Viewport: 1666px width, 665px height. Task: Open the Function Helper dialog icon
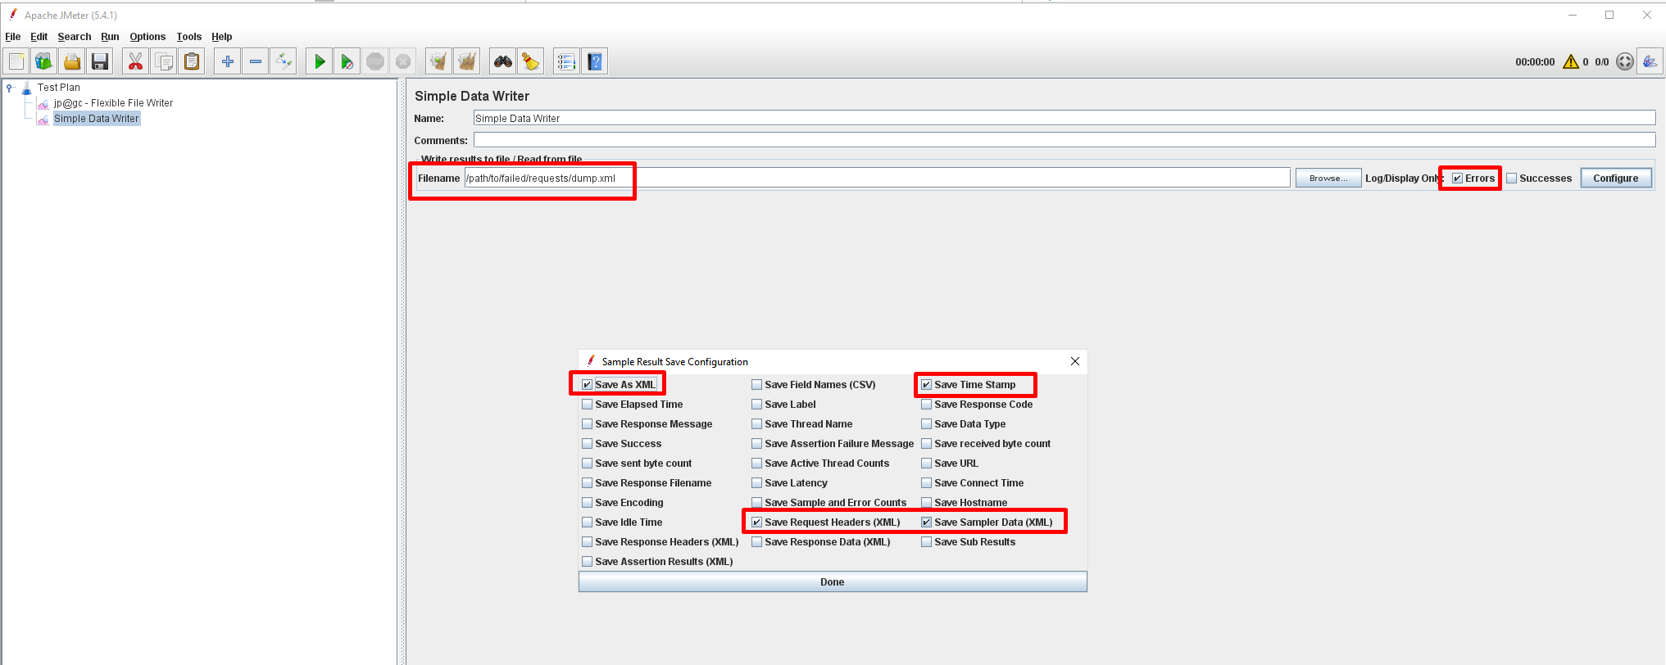point(566,61)
